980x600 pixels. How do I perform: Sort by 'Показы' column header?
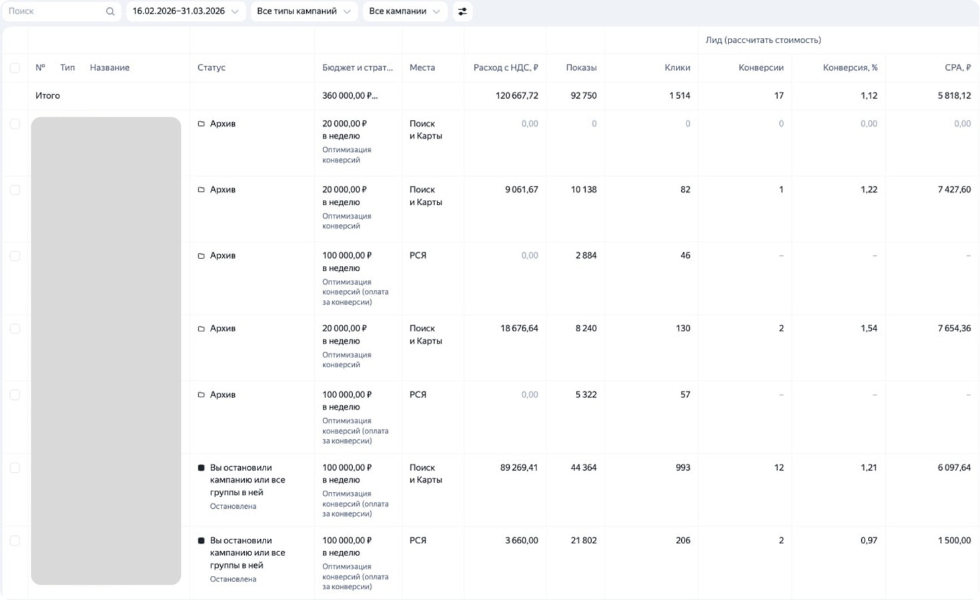pos(581,67)
